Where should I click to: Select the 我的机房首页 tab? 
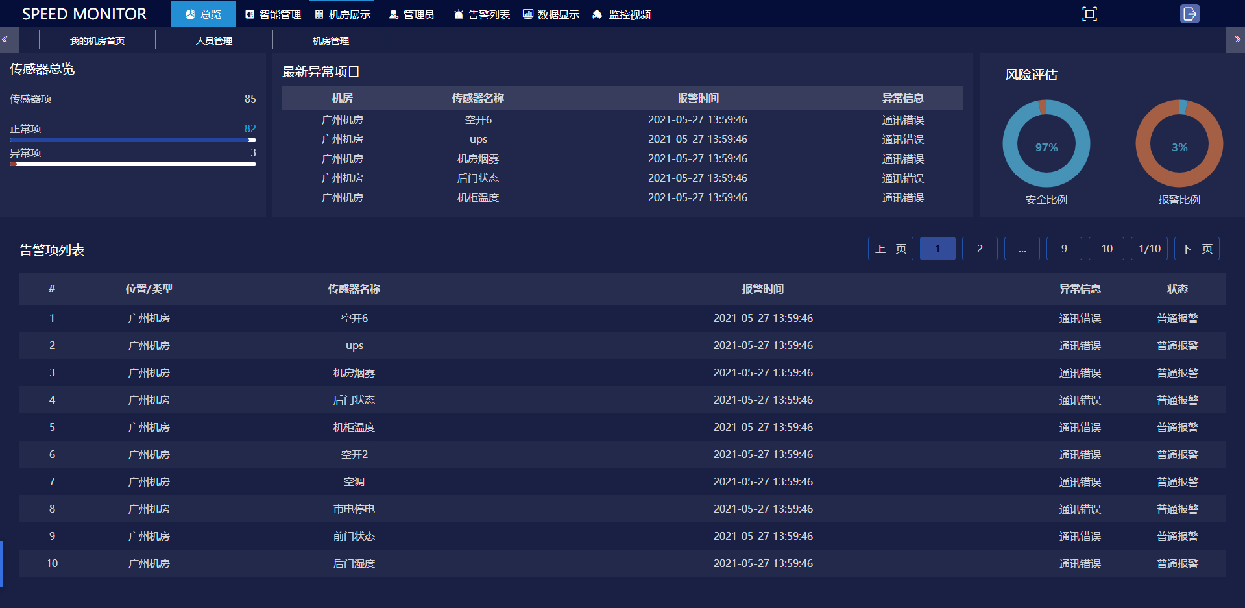click(x=97, y=40)
